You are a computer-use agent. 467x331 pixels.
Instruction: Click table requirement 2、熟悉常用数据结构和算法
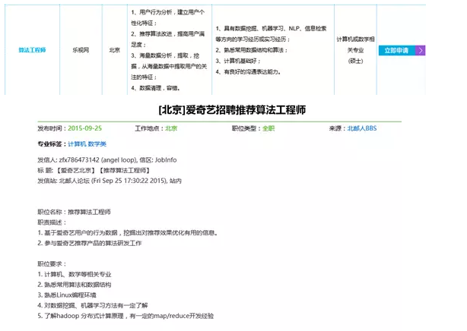click(252, 50)
